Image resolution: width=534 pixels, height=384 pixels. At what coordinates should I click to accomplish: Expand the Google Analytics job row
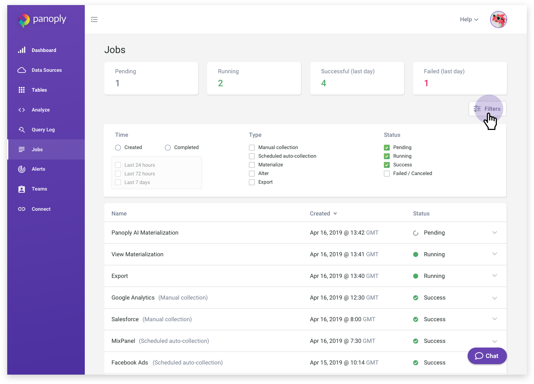pos(495,298)
